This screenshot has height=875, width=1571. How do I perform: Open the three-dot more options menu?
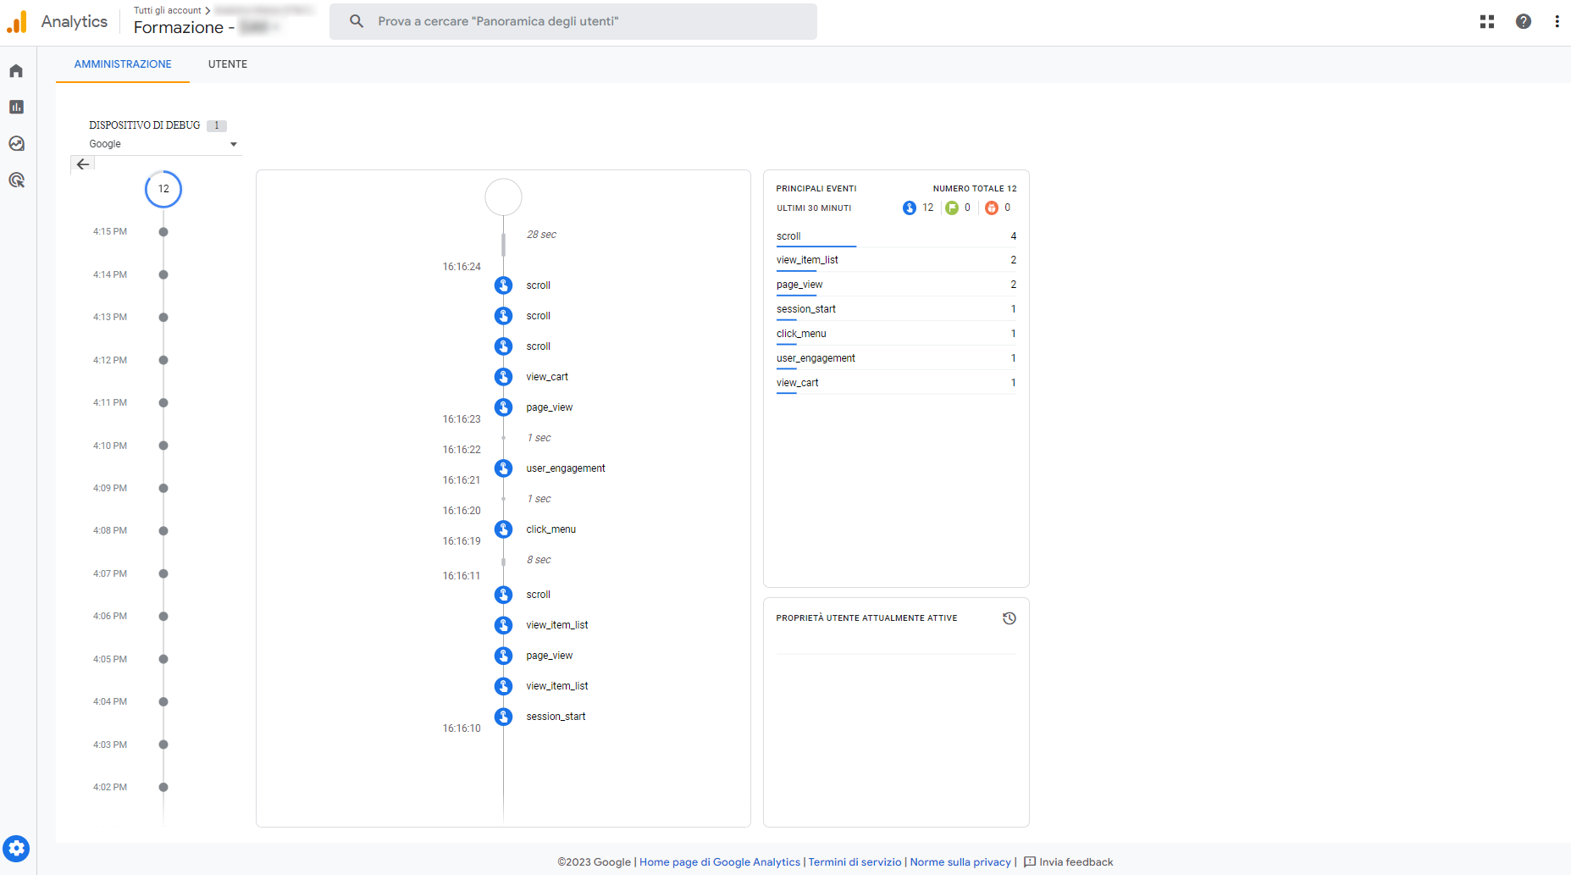(x=1557, y=21)
